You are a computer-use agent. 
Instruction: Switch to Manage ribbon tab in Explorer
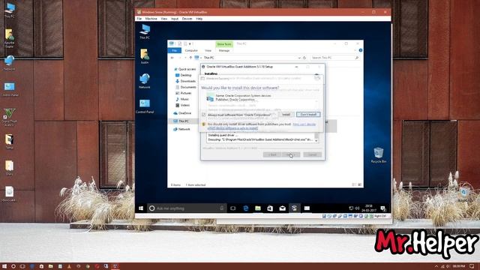click(224, 50)
